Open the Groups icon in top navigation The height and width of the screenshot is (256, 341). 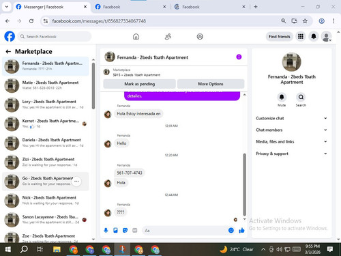coord(200,36)
